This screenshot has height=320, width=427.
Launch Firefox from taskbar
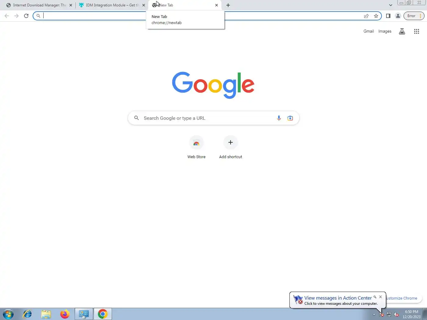click(65, 314)
